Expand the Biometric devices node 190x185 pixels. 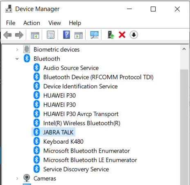17,50
